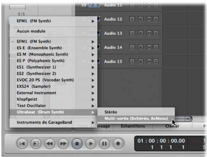Choose Multi-sortie (8xStéréo, 8xMono) option

click(136, 118)
